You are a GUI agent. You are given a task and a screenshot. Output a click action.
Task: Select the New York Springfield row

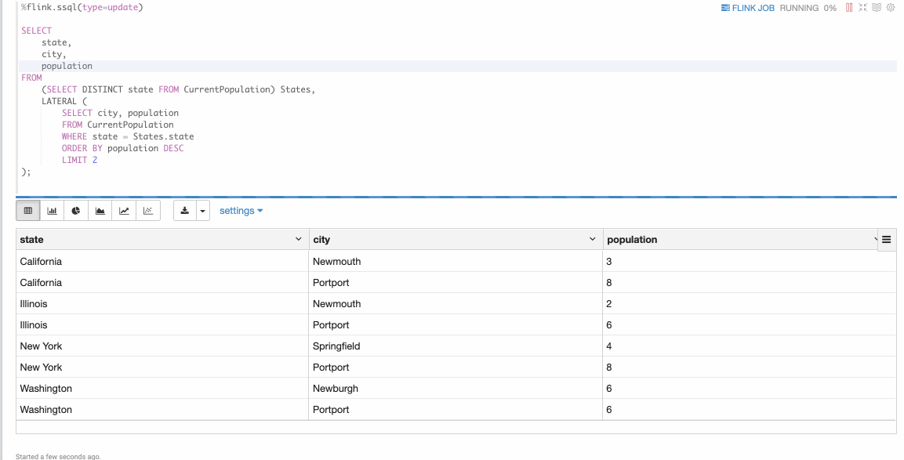[x=314, y=346]
